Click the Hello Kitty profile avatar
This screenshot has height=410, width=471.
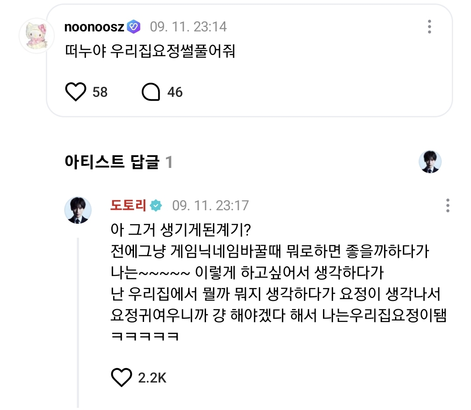click(x=37, y=35)
